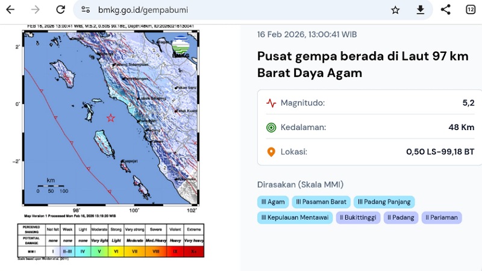
Task: Click the MMI VII orange-yellow legend cell
Action: coord(134,251)
